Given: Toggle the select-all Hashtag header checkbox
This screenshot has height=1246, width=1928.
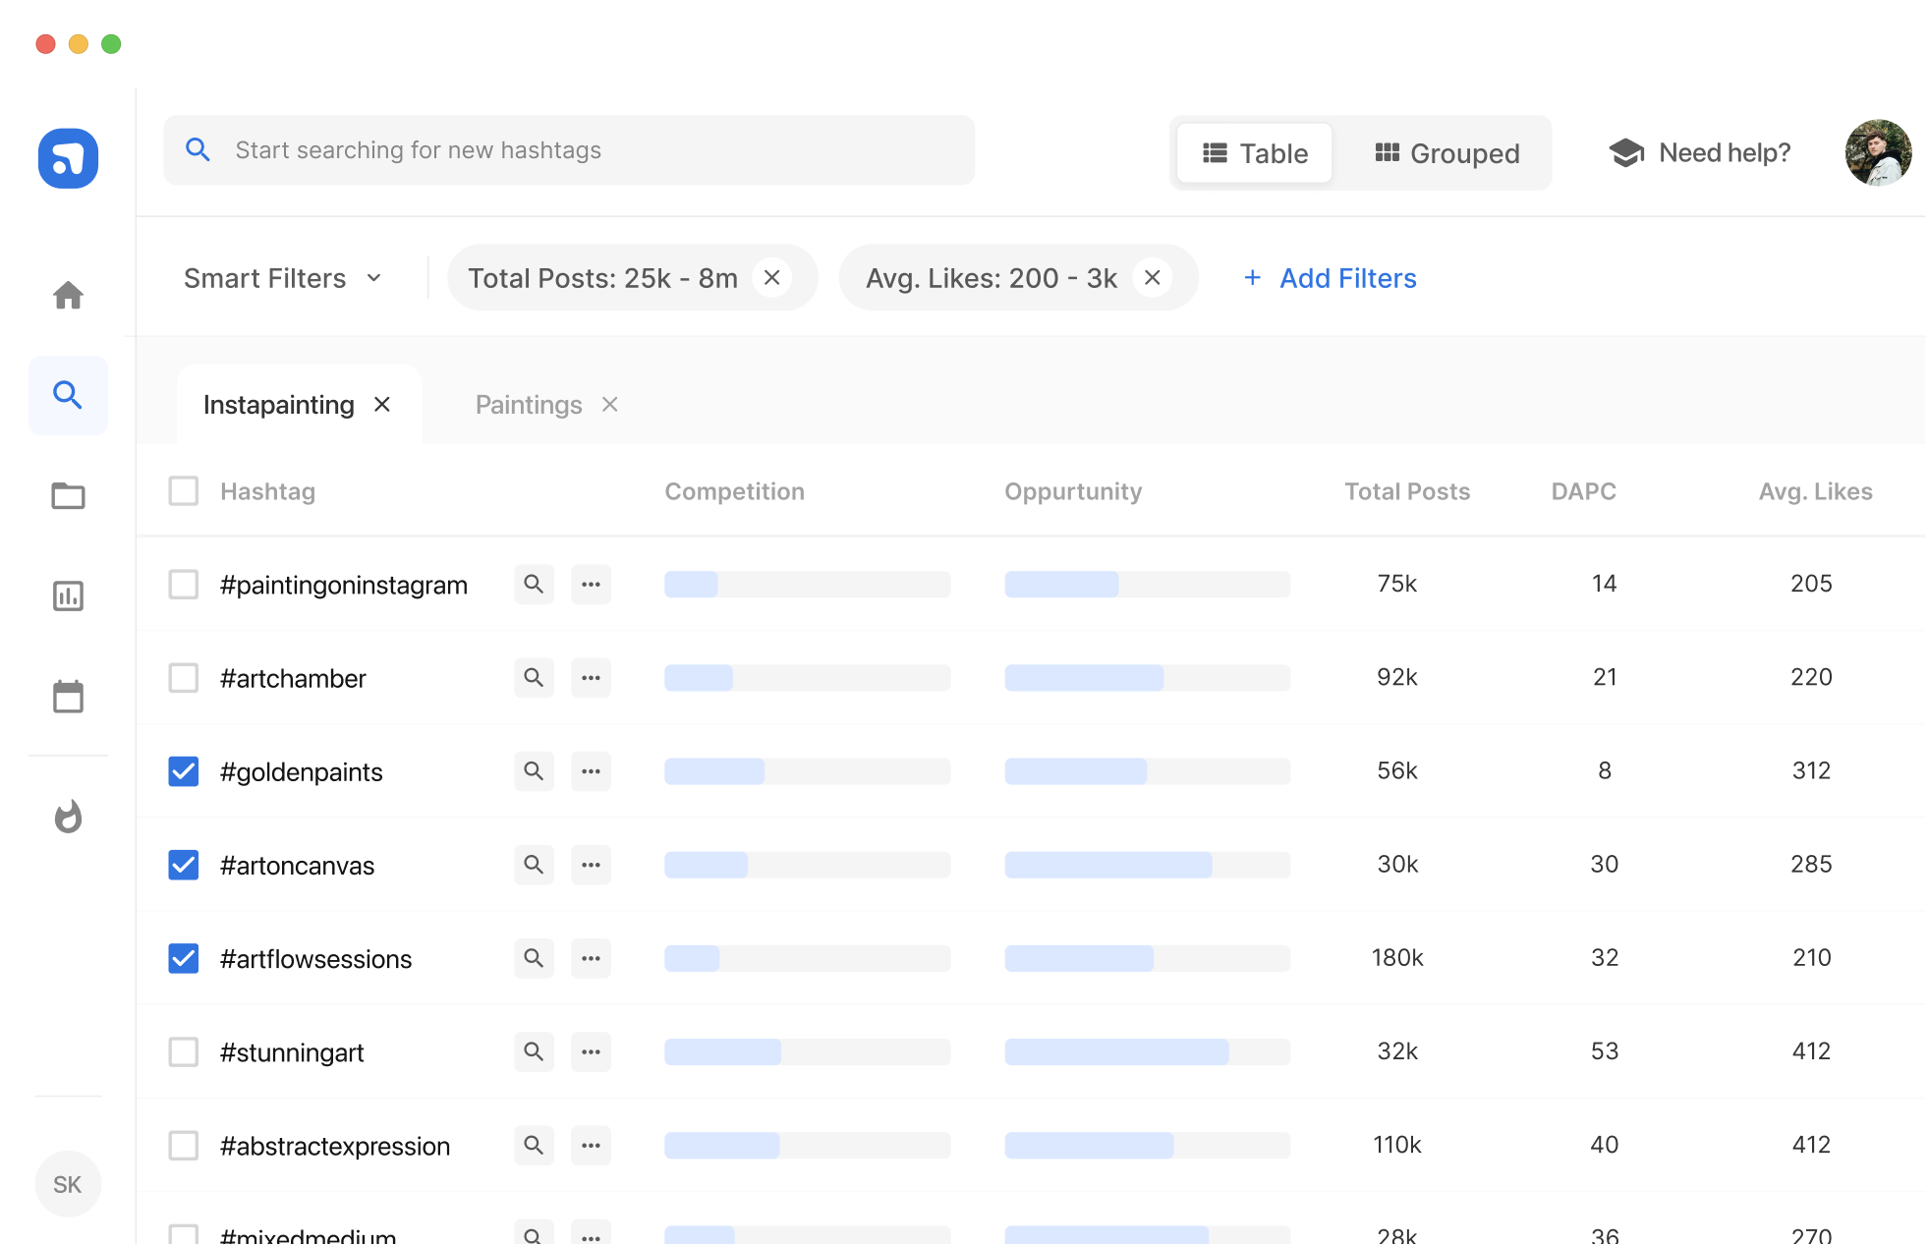Looking at the screenshot, I should click(184, 491).
